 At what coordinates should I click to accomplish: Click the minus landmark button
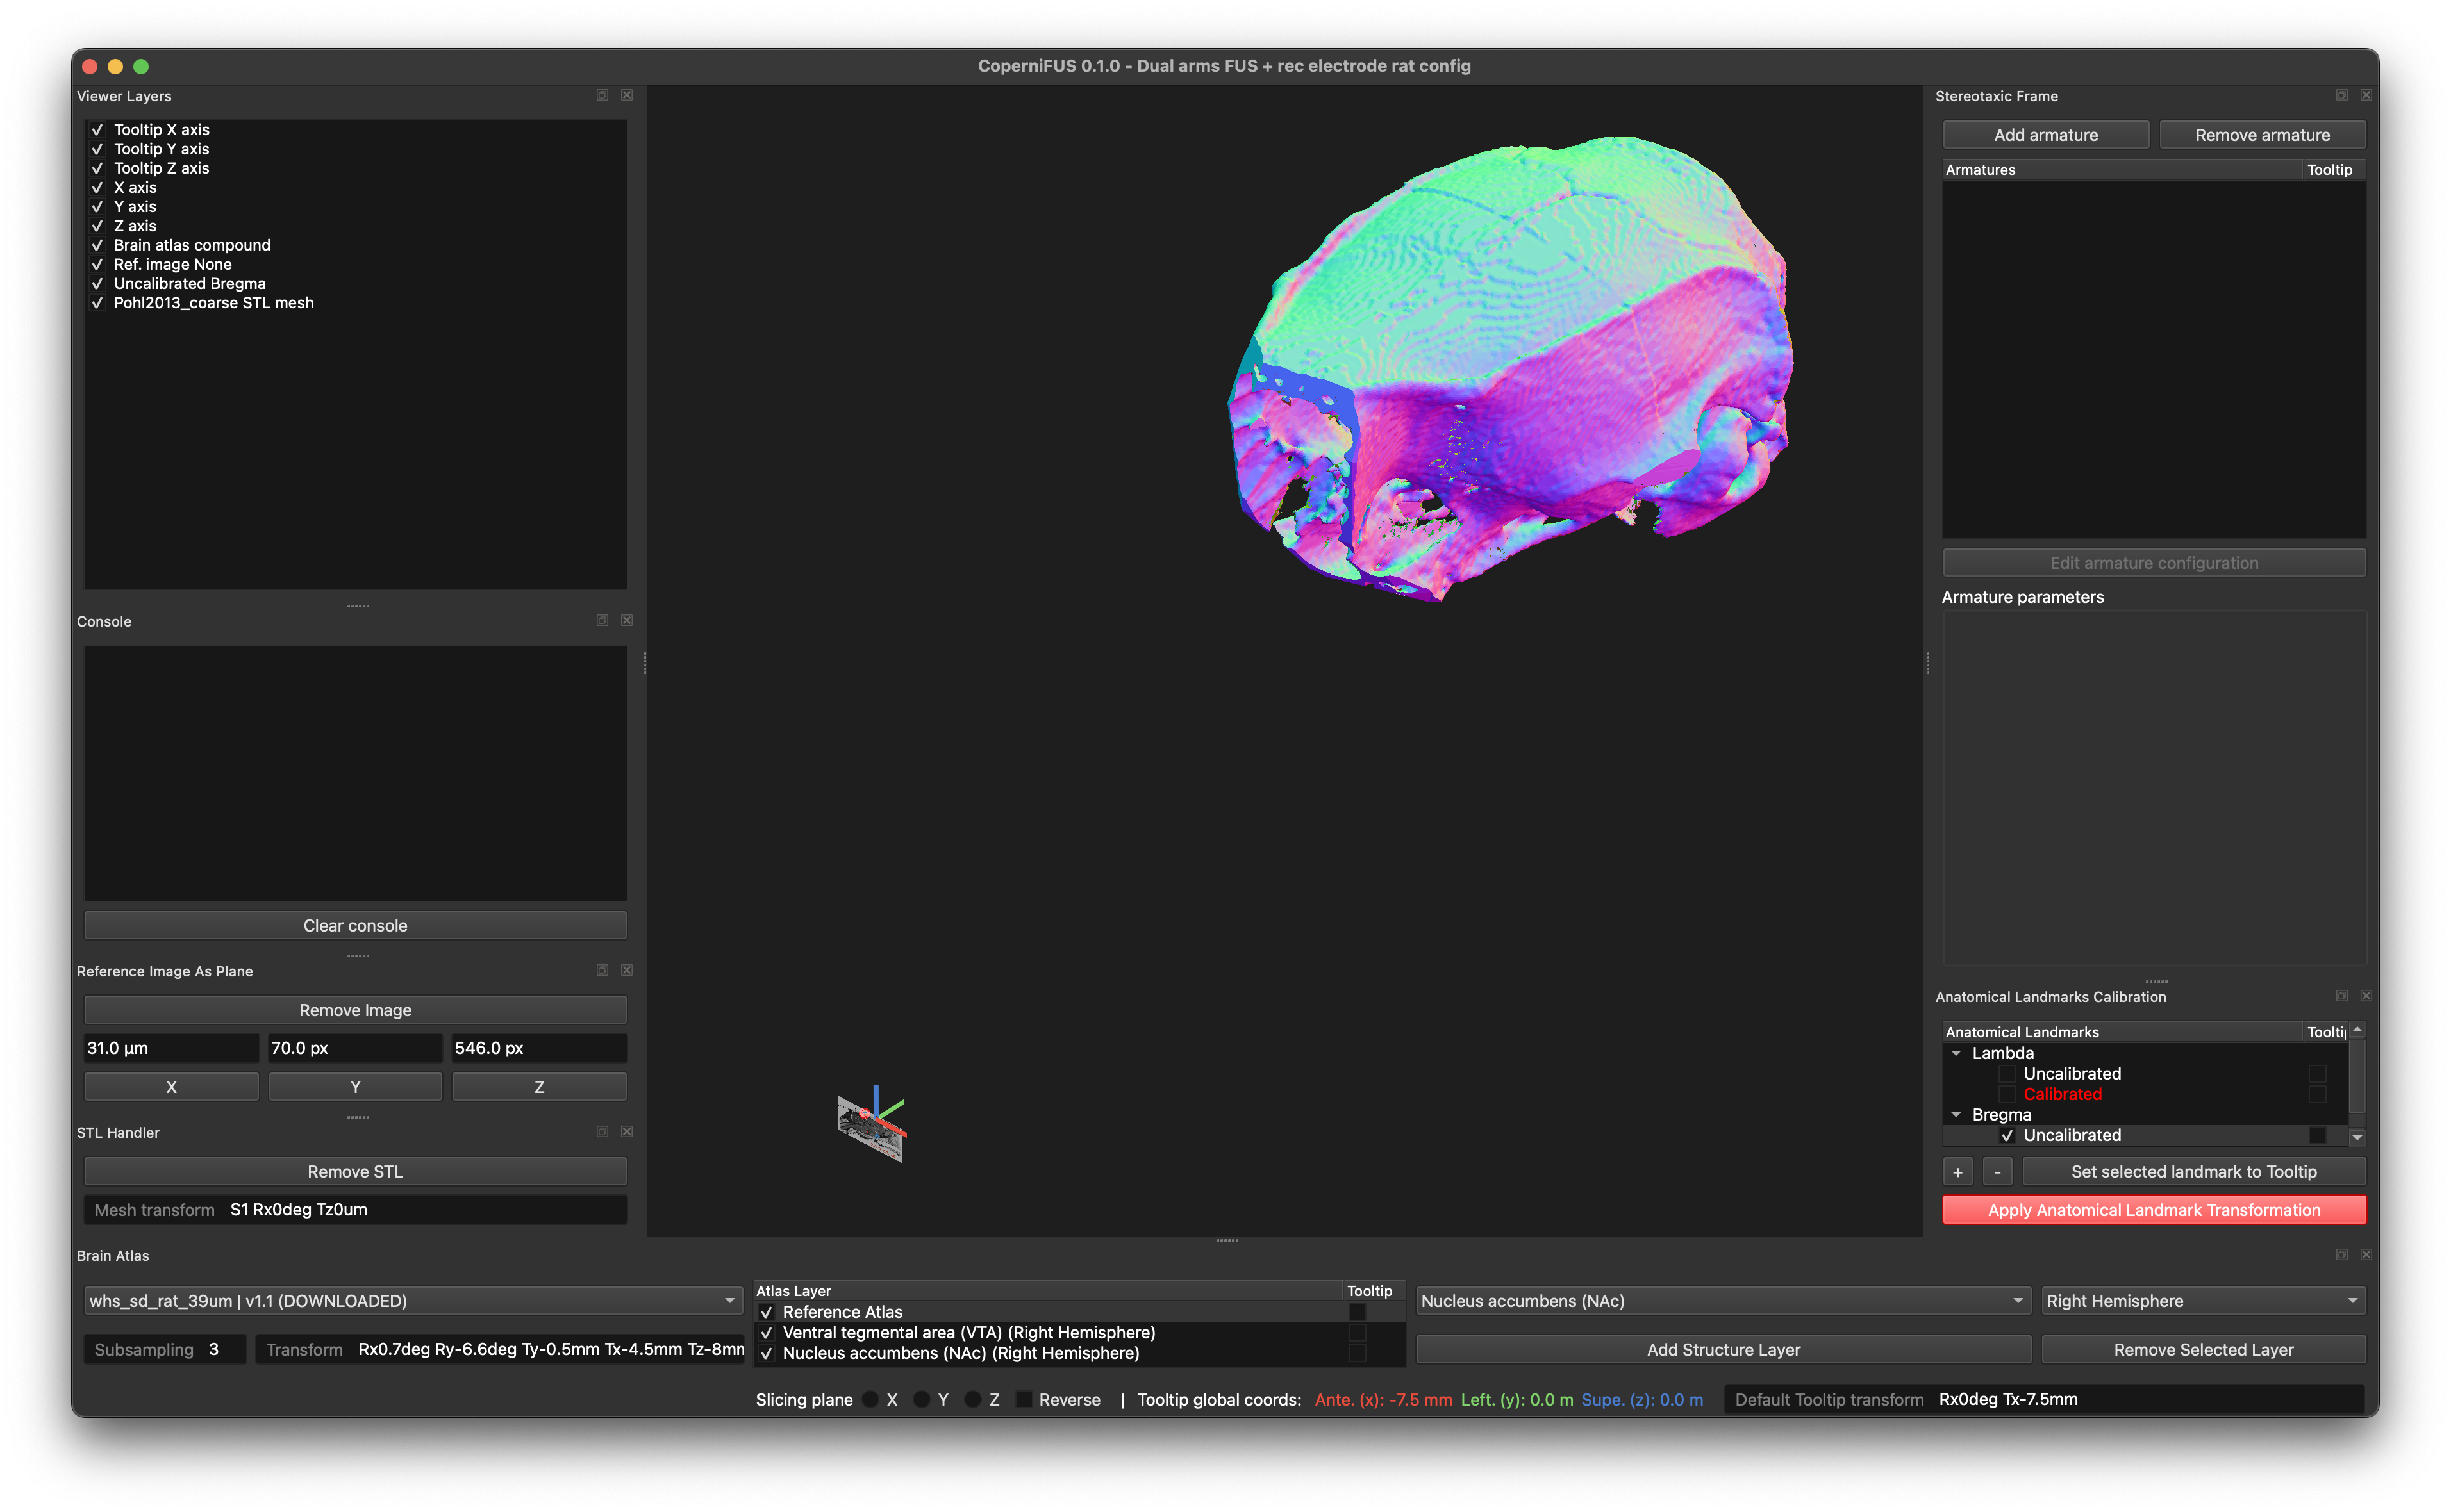1997,1171
